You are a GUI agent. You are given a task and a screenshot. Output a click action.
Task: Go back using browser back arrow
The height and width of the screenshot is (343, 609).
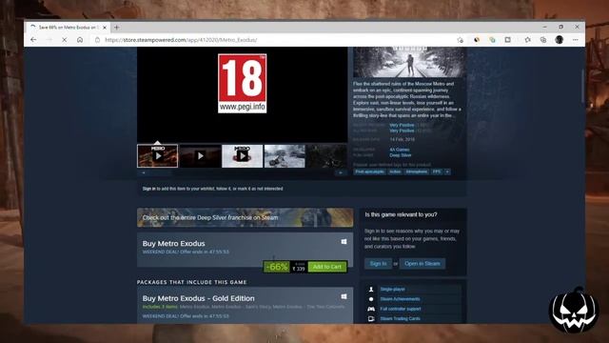pyautogui.click(x=33, y=40)
